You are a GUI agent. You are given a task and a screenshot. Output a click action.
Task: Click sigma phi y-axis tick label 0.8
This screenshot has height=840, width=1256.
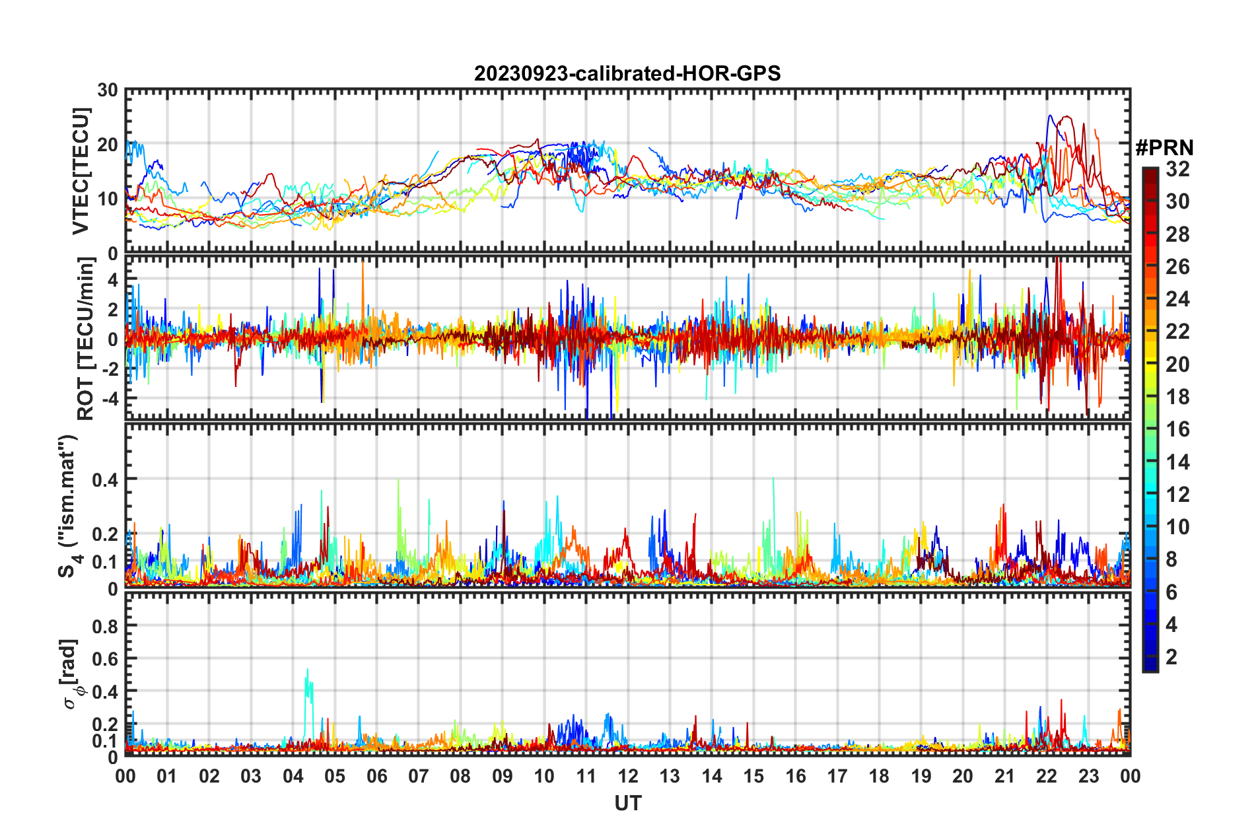[x=104, y=625]
